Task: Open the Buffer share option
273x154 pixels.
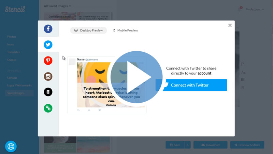Action: pyautogui.click(x=48, y=92)
